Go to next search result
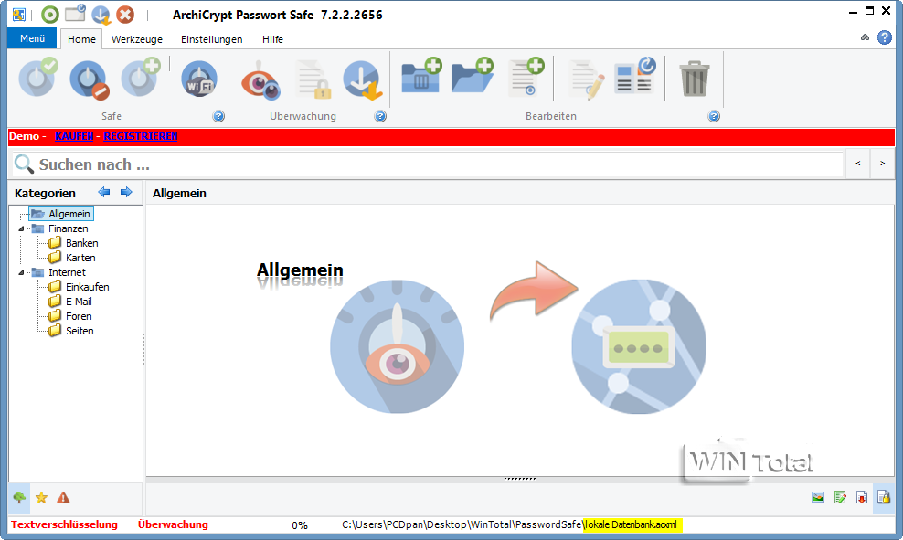The width and height of the screenshot is (903, 540). 882,164
